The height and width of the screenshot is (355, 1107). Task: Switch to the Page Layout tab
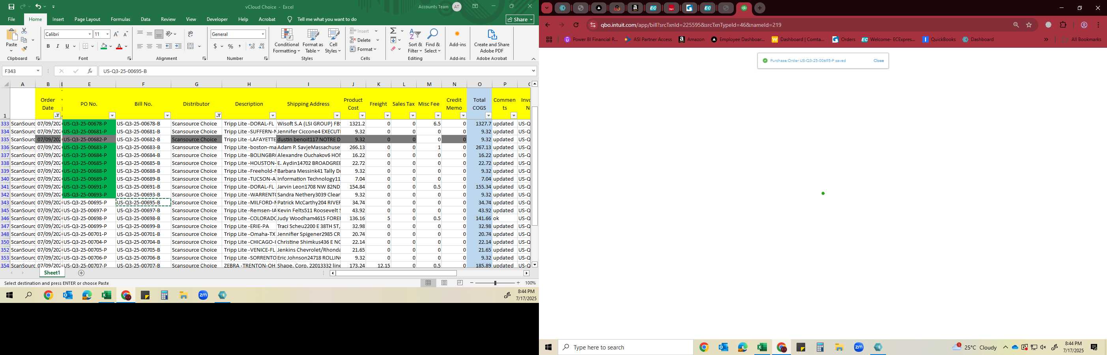(87, 19)
